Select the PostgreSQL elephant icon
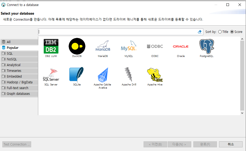This screenshot has width=246, height=151. pos(207,46)
